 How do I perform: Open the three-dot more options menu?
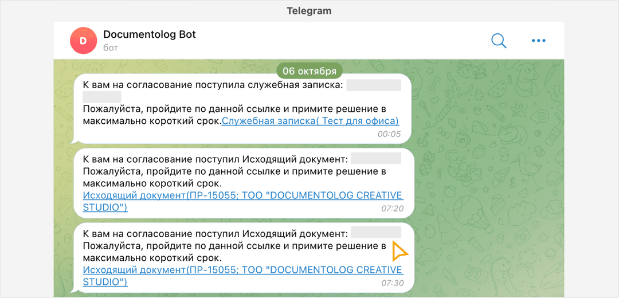pyautogui.click(x=538, y=41)
